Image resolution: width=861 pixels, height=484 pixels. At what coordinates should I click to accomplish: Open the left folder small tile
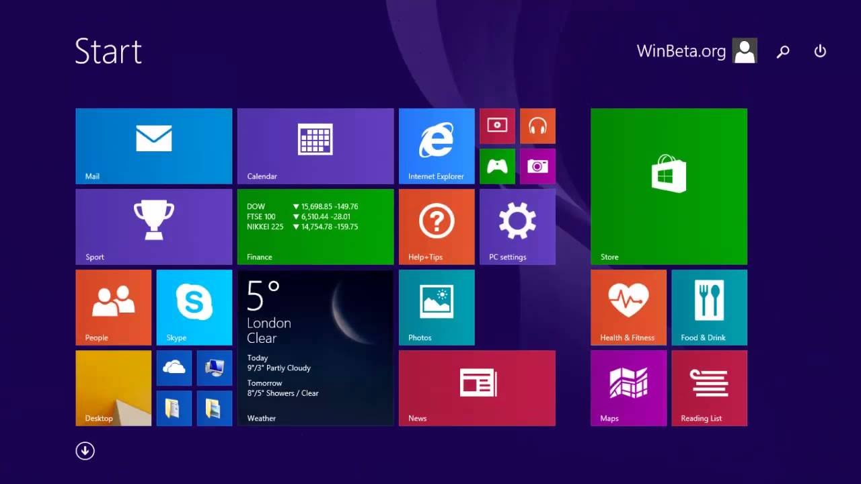(174, 408)
